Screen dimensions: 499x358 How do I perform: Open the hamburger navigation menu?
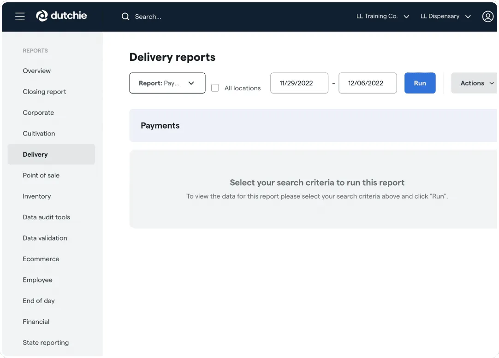click(x=20, y=16)
